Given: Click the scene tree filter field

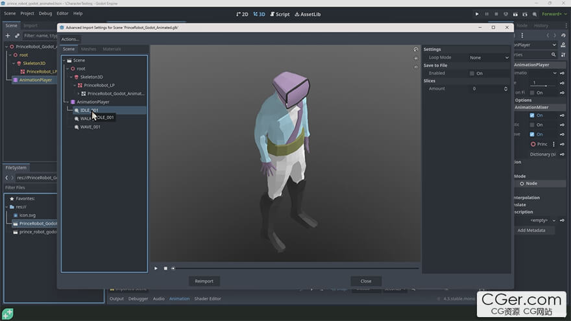Looking at the screenshot, I should [40, 36].
